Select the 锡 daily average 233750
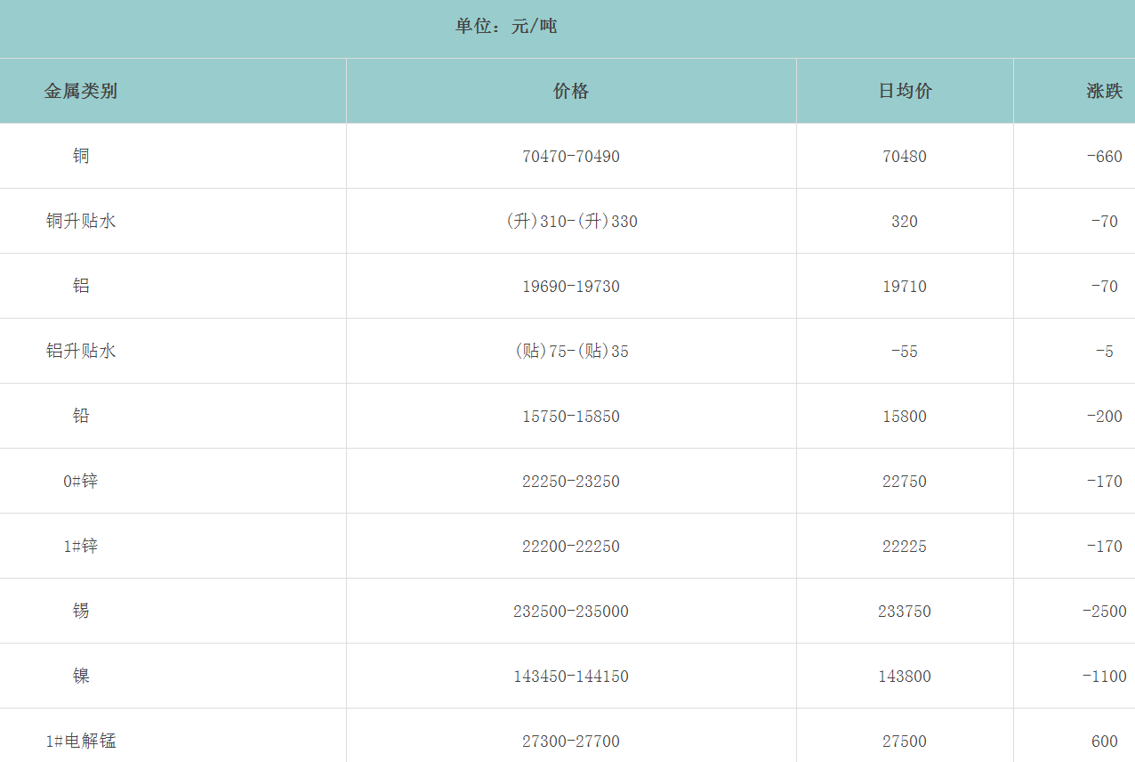This screenshot has width=1135, height=762. (x=905, y=612)
